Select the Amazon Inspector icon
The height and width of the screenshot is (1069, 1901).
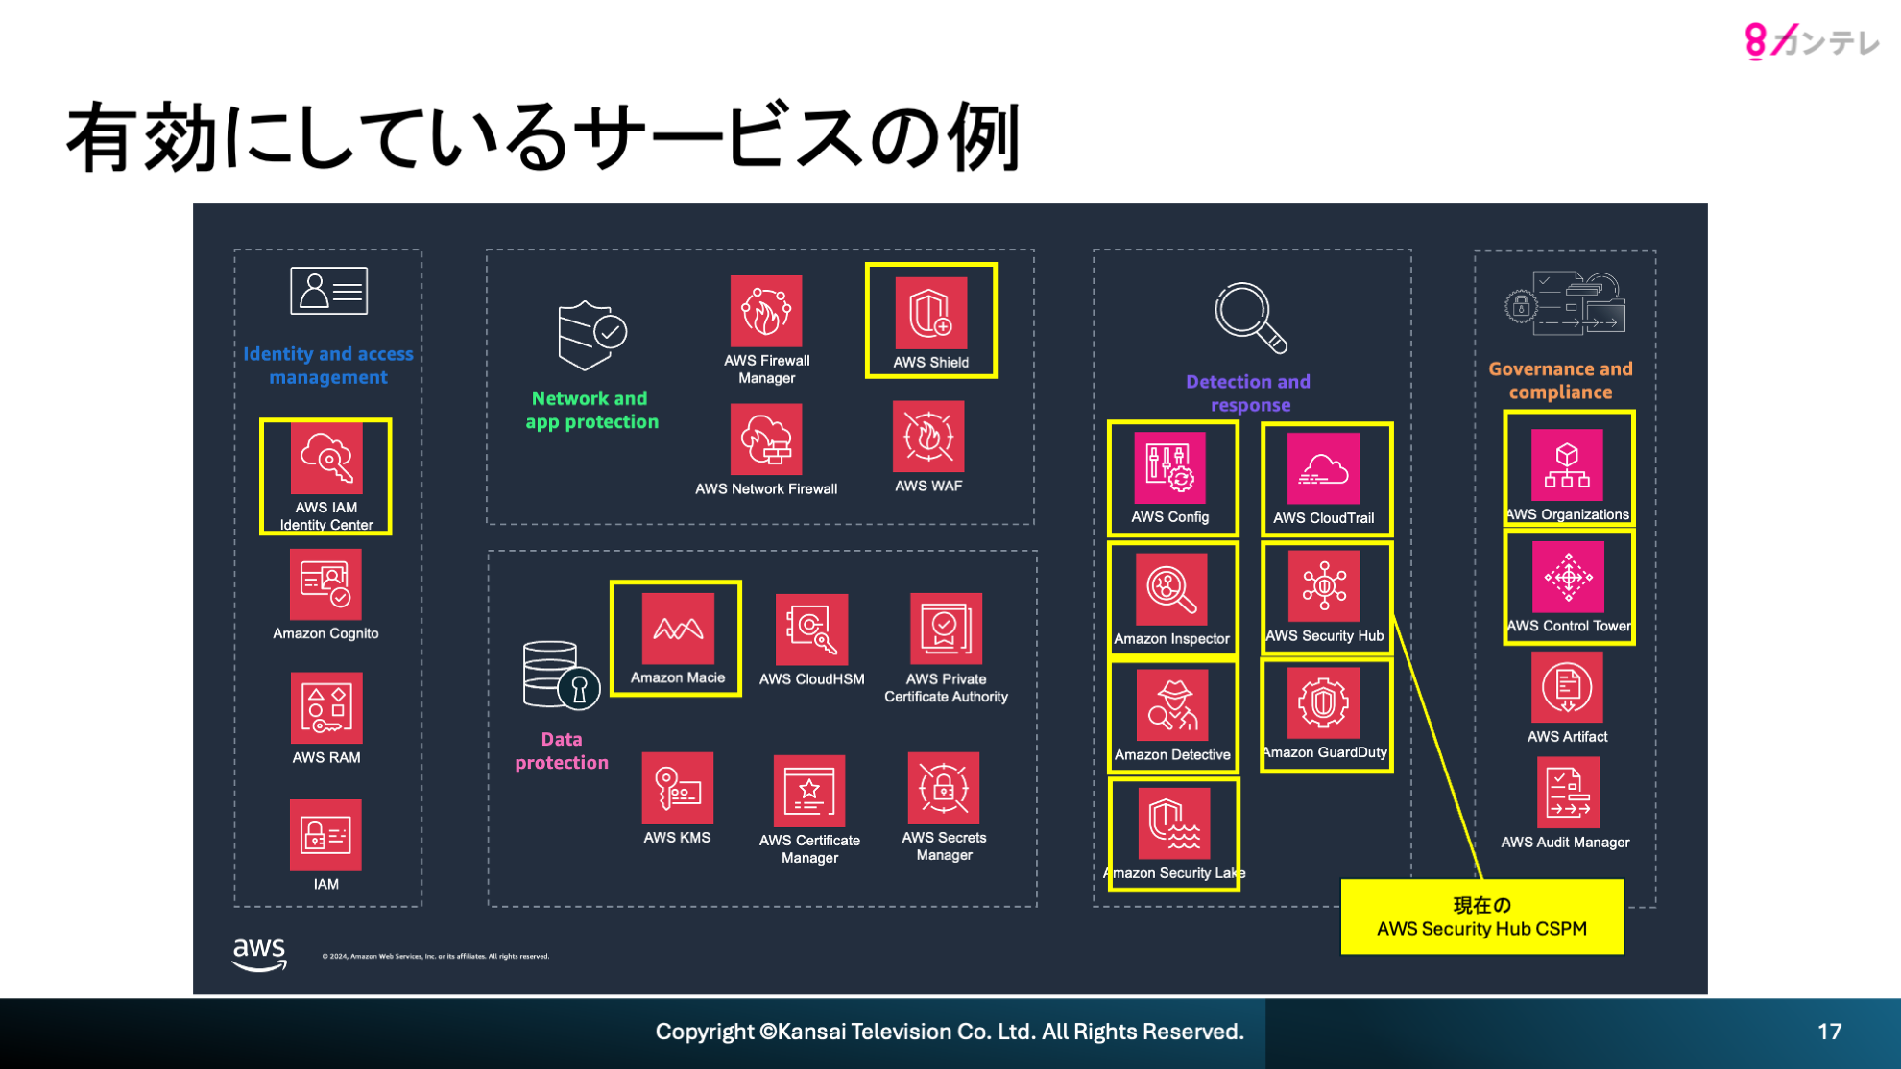point(1171,588)
